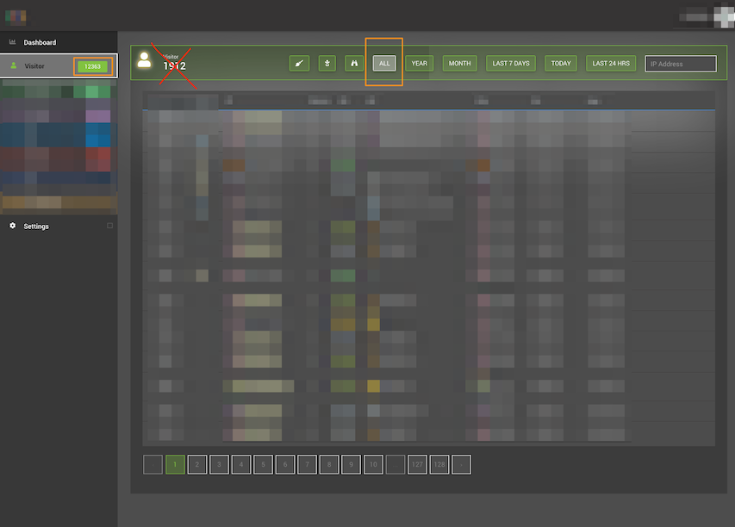
Task: Select page 1 in pagination
Action: click(175, 465)
